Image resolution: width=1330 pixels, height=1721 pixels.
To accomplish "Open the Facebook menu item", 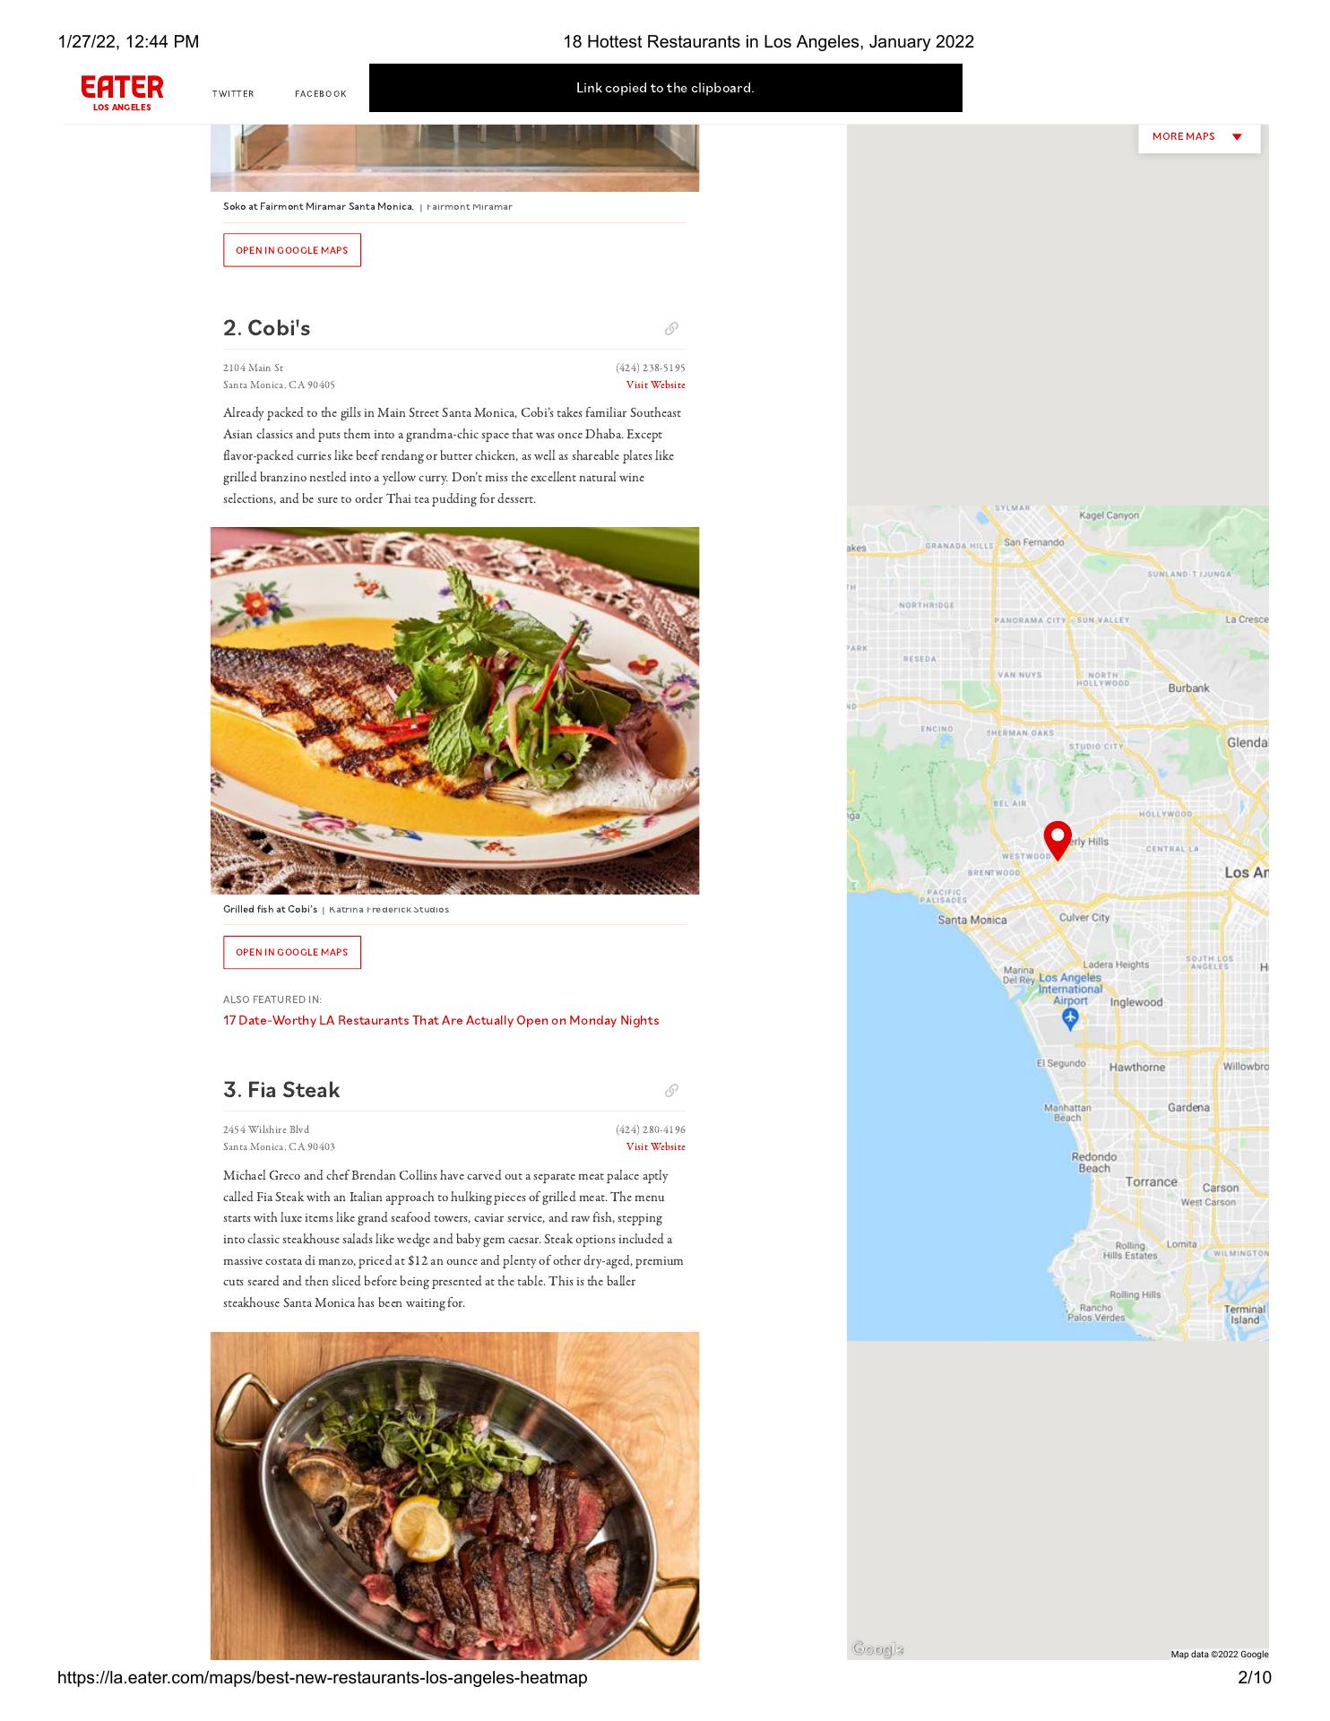I will pyautogui.click(x=320, y=94).
